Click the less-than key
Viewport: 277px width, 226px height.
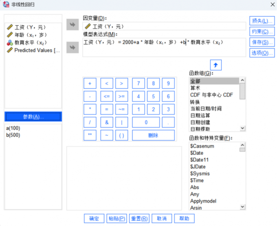click(107, 83)
